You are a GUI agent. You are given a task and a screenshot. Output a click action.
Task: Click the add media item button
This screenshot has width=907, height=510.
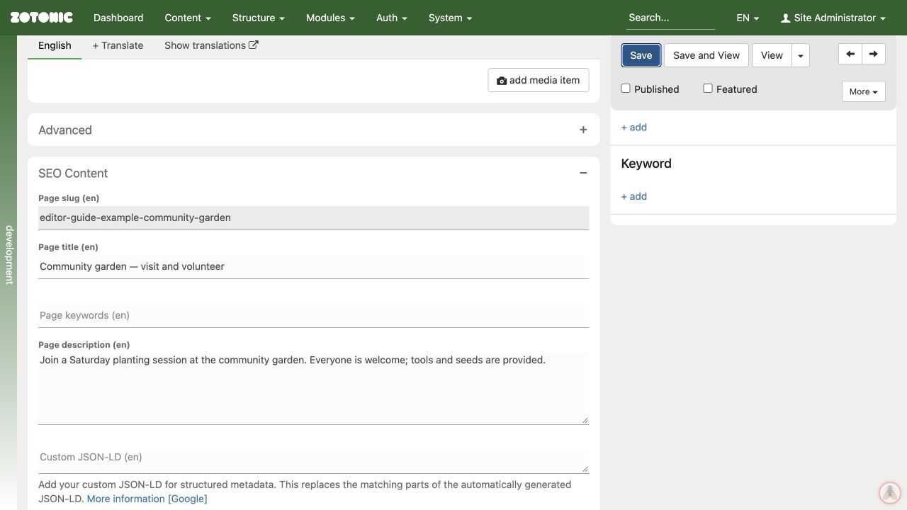[x=538, y=80]
